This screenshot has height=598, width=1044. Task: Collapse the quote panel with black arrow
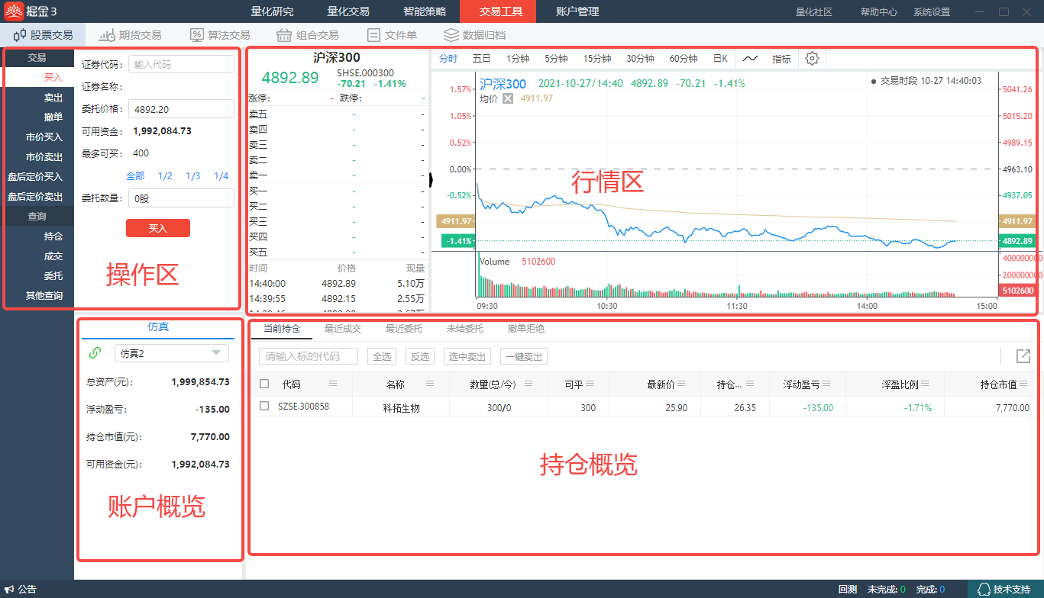pos(431,179)
